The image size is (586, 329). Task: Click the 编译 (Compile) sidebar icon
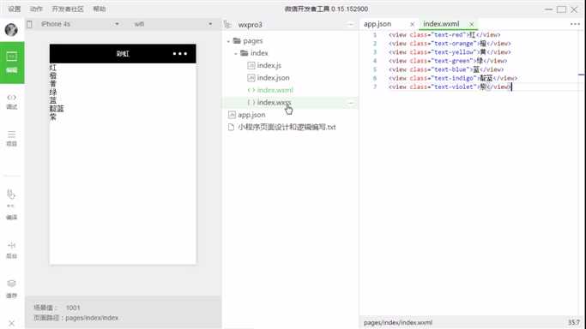point(11,205)
